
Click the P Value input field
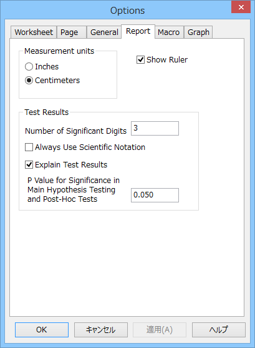tap(155, 195)
